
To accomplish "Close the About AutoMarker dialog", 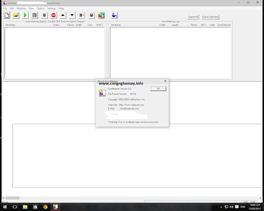I will pos(165,81).
